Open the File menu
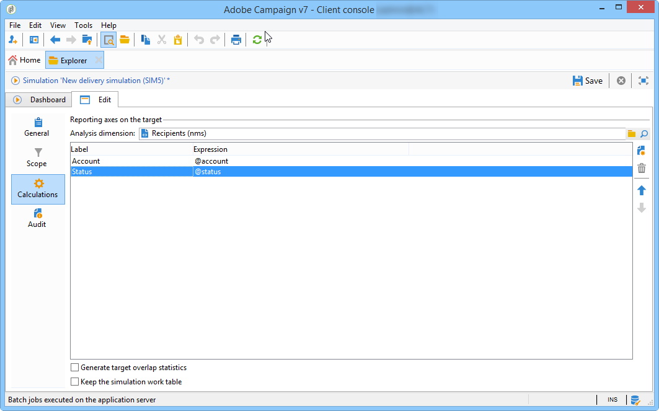The image size is (659, 411). pyautogui.click(x=15, y=25)
